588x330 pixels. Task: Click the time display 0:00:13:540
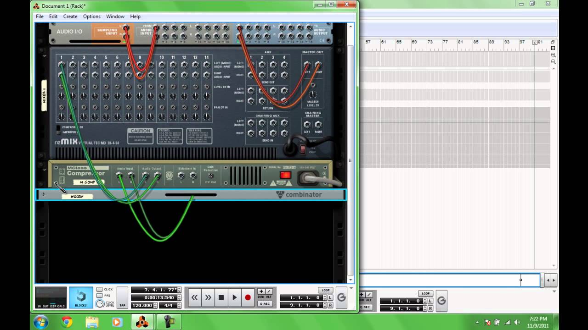(x=154, y=297)
